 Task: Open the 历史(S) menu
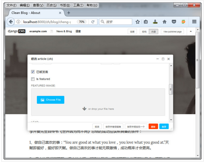click(x=51, y=5)
